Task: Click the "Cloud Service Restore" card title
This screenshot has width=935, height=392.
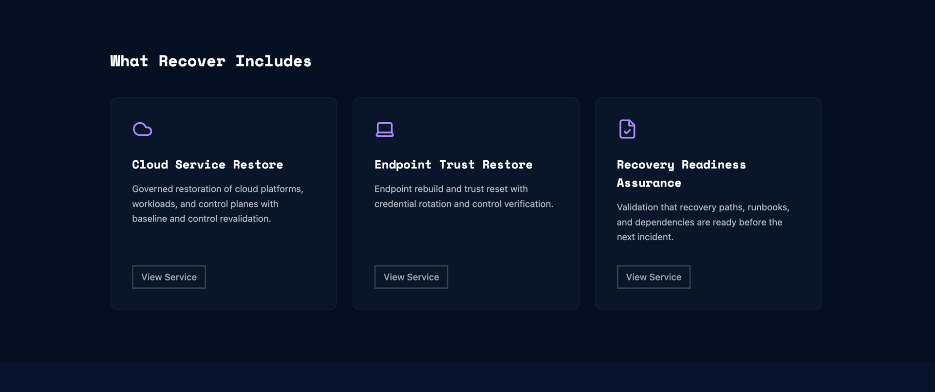Action: coord(207,165)
